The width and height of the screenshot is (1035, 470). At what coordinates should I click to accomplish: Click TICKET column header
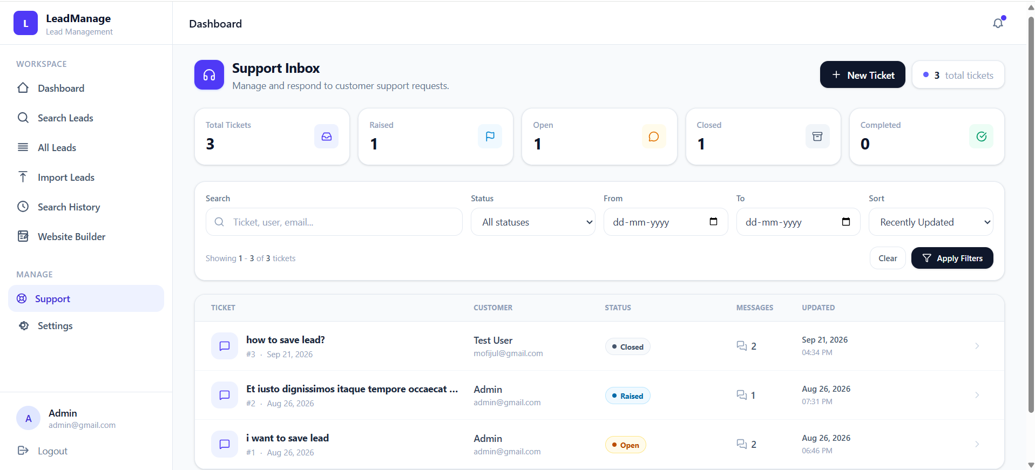223,308
